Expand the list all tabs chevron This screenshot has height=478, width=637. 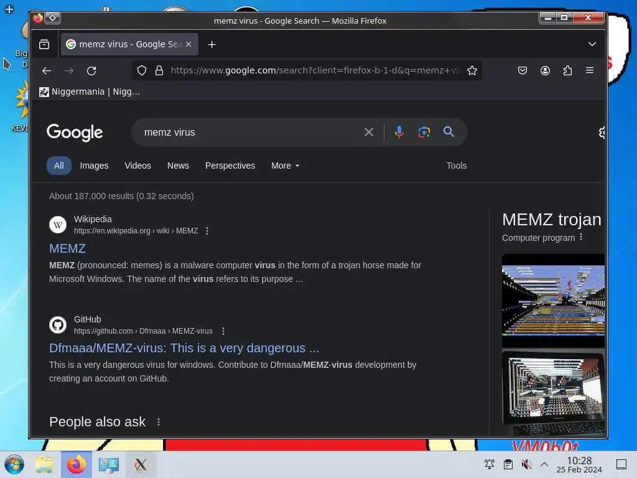click(592, 44)
